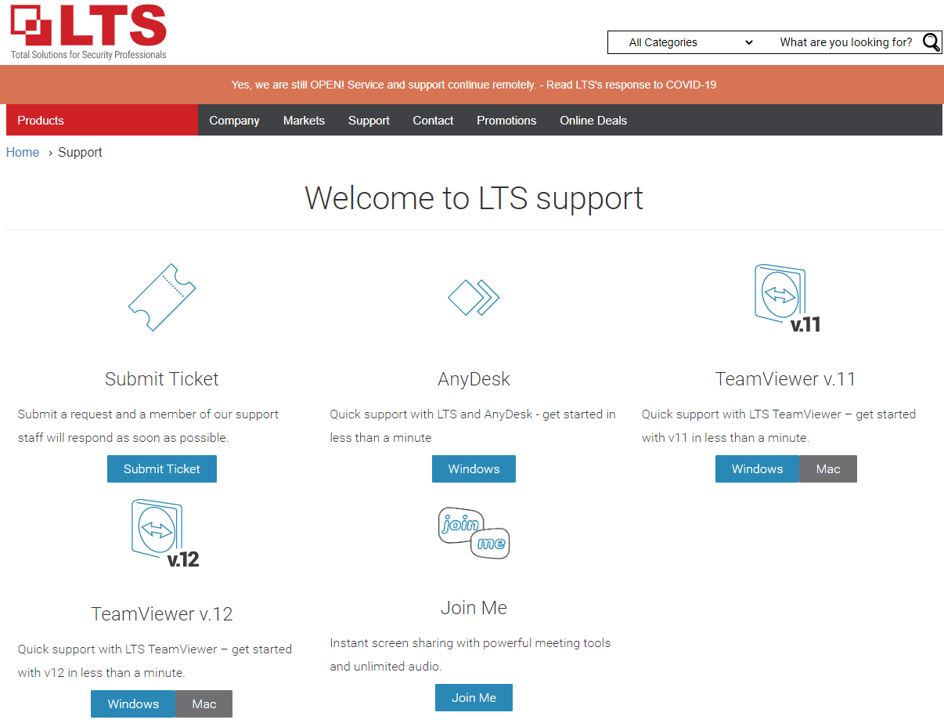The height and width of the screenshot is (727, 944).
Task: Go to Contact in the navigation bar
Action: (433, 120)
